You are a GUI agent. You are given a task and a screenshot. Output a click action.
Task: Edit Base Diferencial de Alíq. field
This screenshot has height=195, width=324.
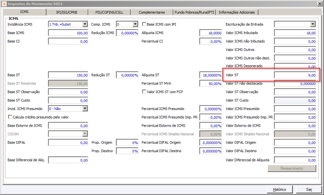(x=68, y=160)
